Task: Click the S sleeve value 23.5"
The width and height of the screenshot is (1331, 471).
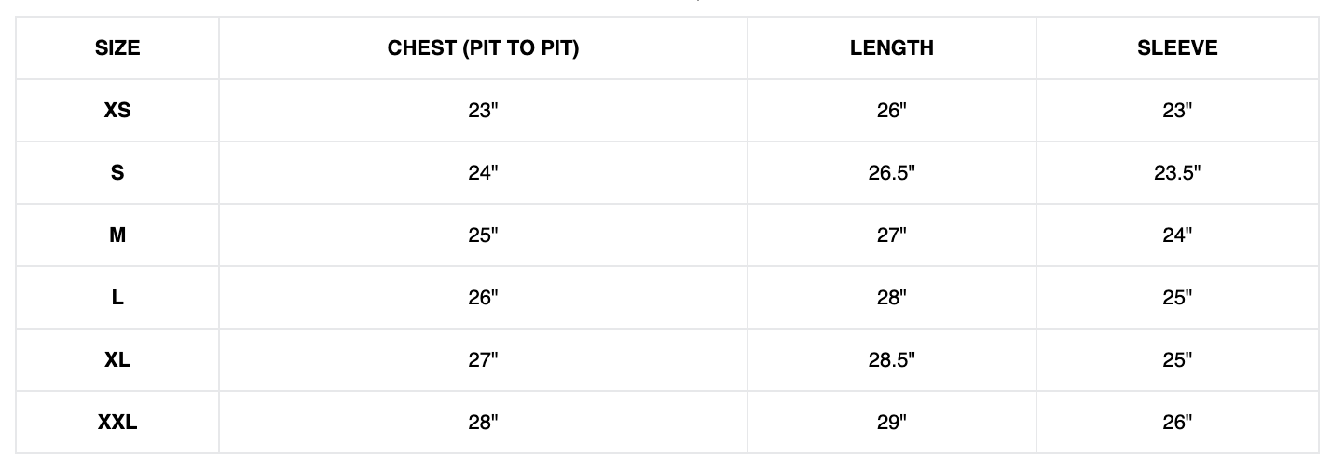Action: [1177, 173]
